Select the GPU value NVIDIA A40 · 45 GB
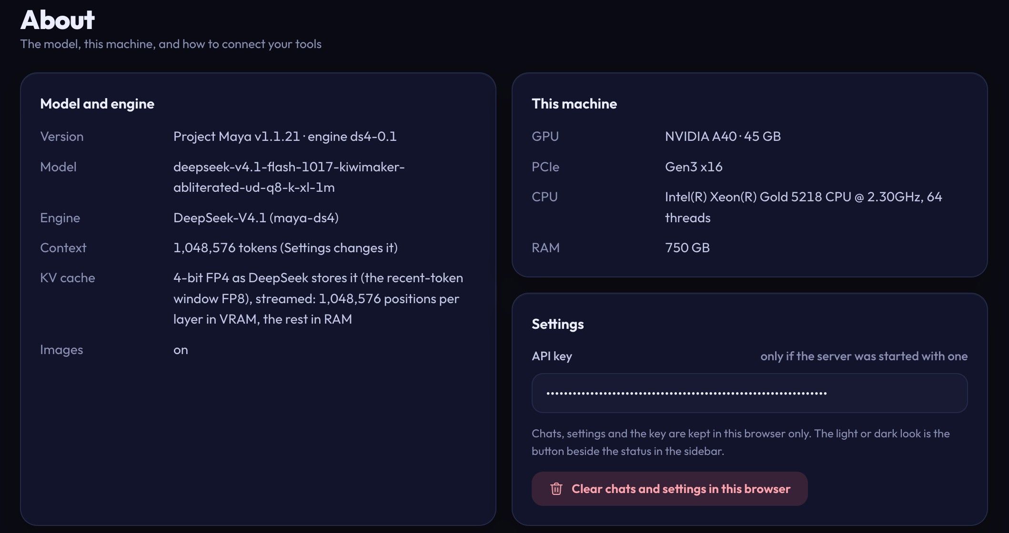1009x533 pixels. 723,137
